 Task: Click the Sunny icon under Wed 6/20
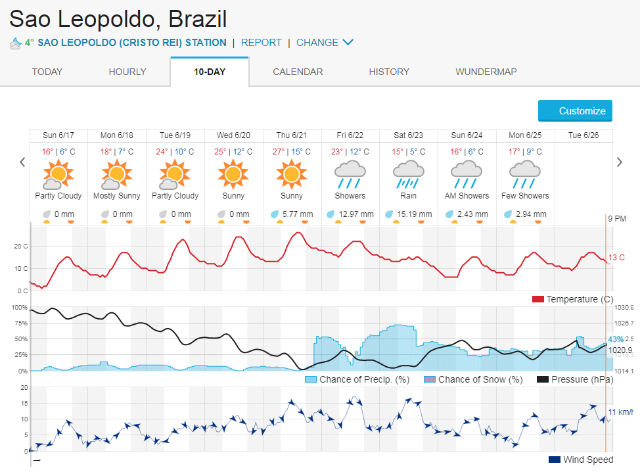click(233, 175)
